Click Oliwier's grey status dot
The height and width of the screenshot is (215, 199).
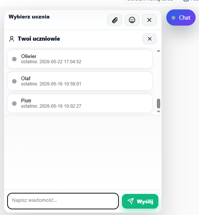click(x=14, y=59)
